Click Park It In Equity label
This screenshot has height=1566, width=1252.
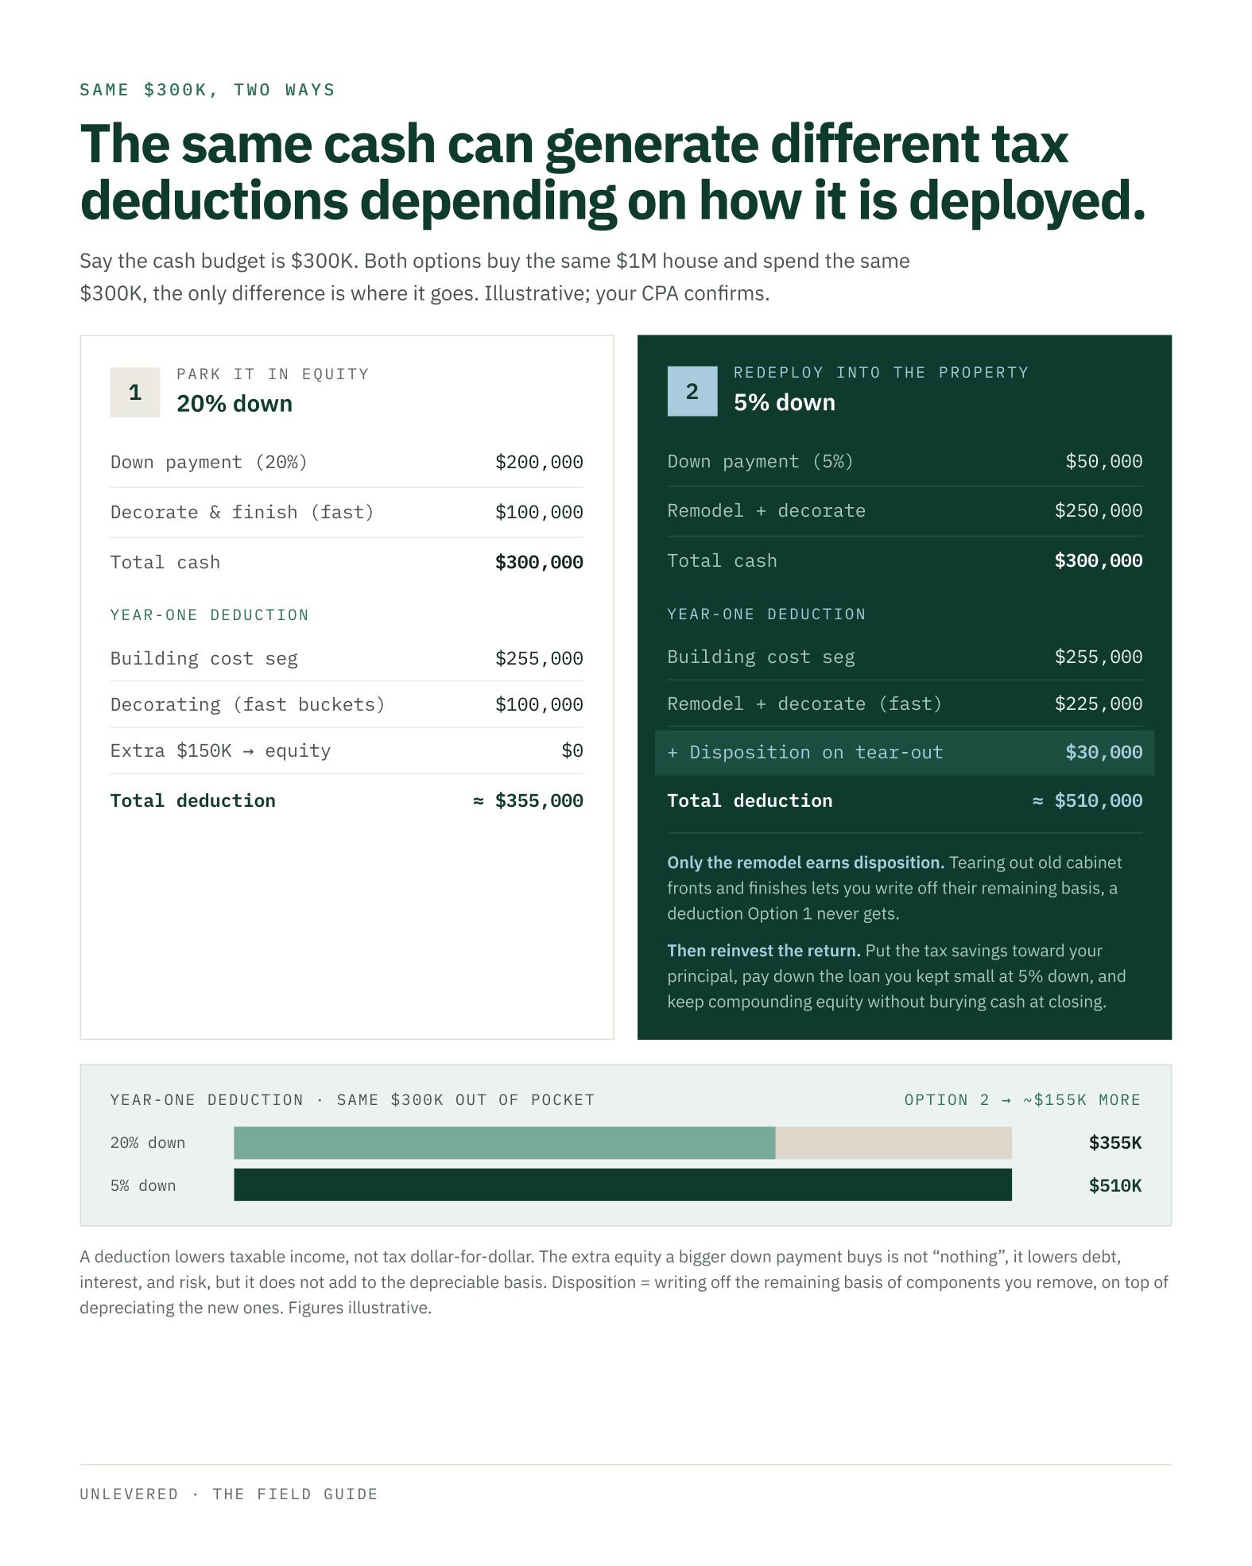[x=273, y=374]
